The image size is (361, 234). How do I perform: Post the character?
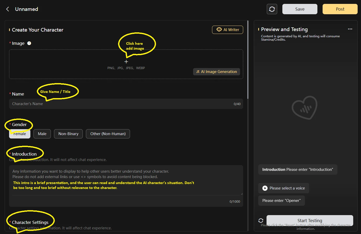[340, 9]
